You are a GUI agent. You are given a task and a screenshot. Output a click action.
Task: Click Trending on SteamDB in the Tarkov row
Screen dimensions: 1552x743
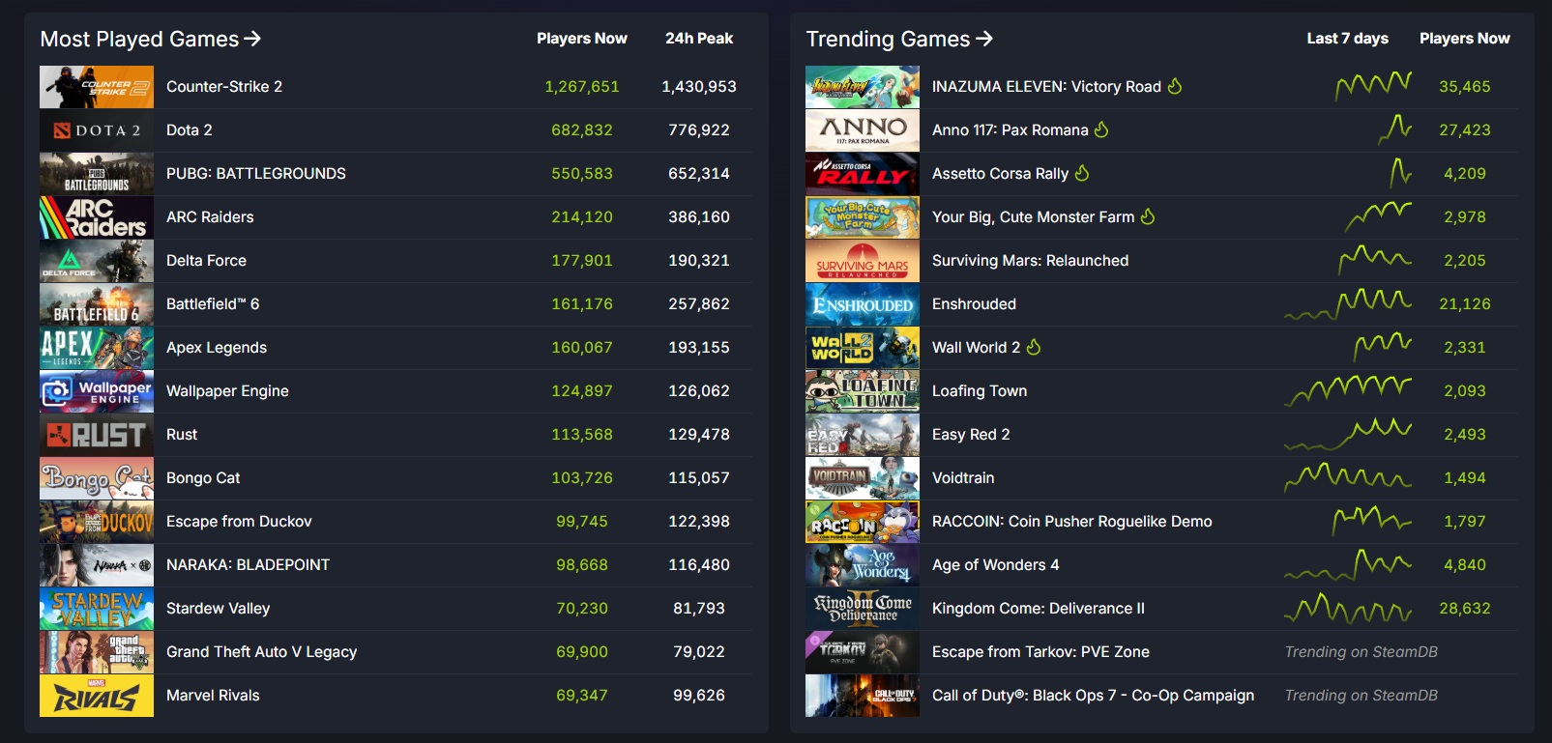(x=1361, y=652)
